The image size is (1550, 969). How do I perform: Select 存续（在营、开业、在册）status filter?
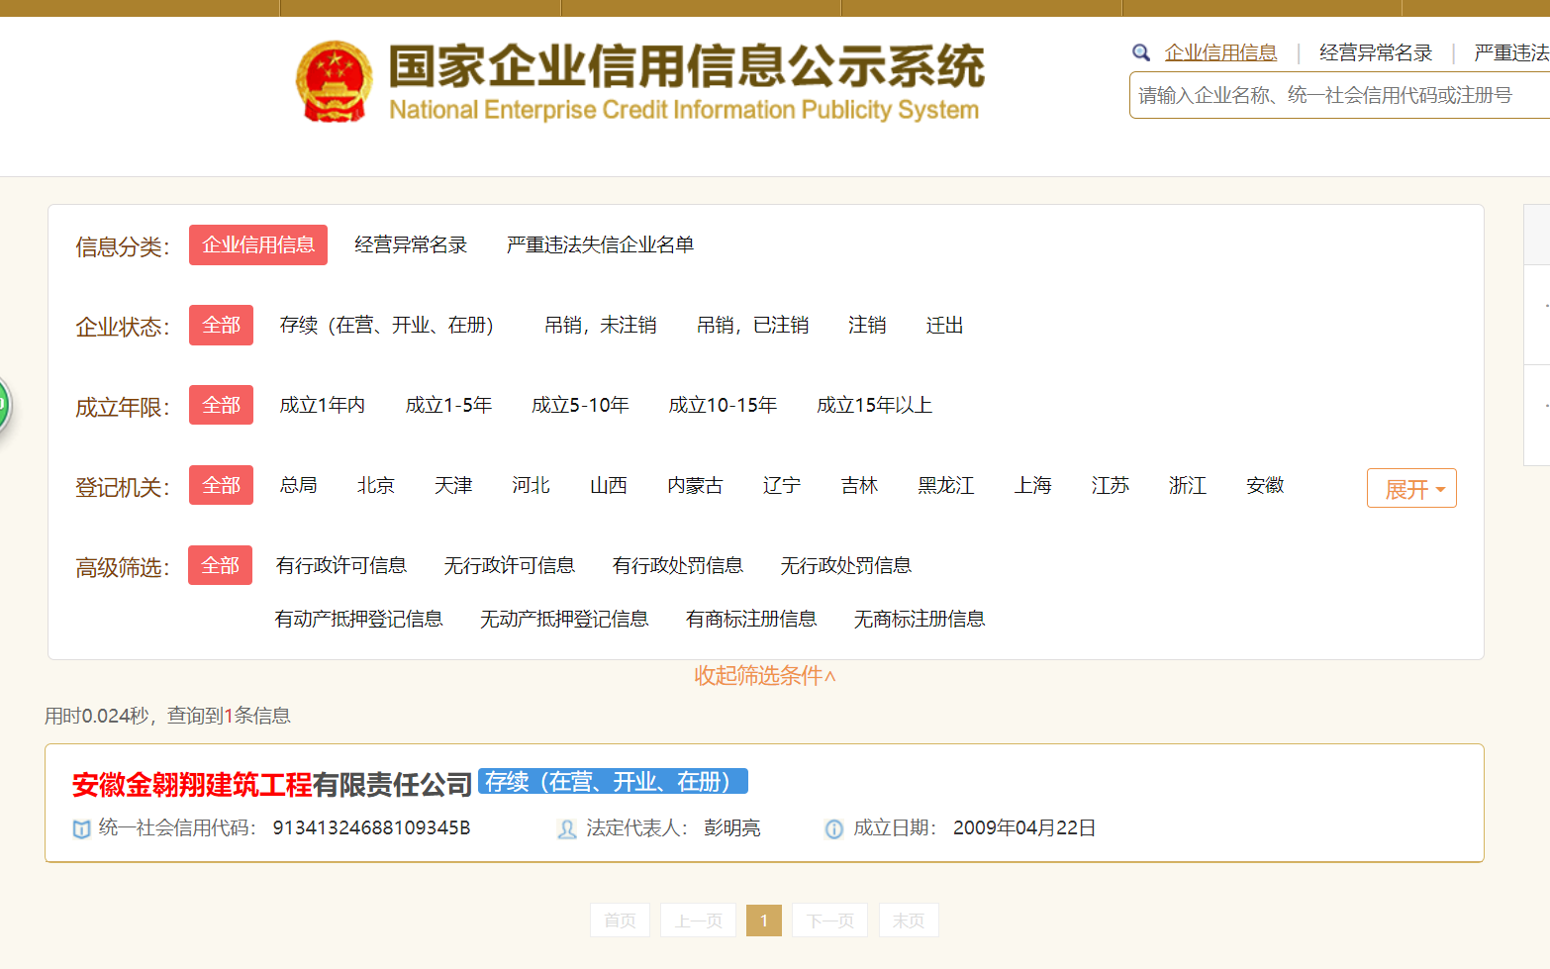386,326
